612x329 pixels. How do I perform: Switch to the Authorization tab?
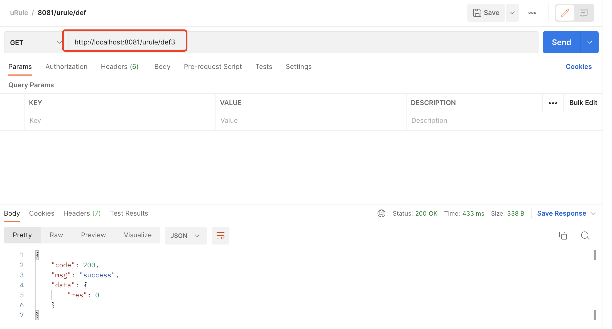pyautogui.click(x=66, y=67)
